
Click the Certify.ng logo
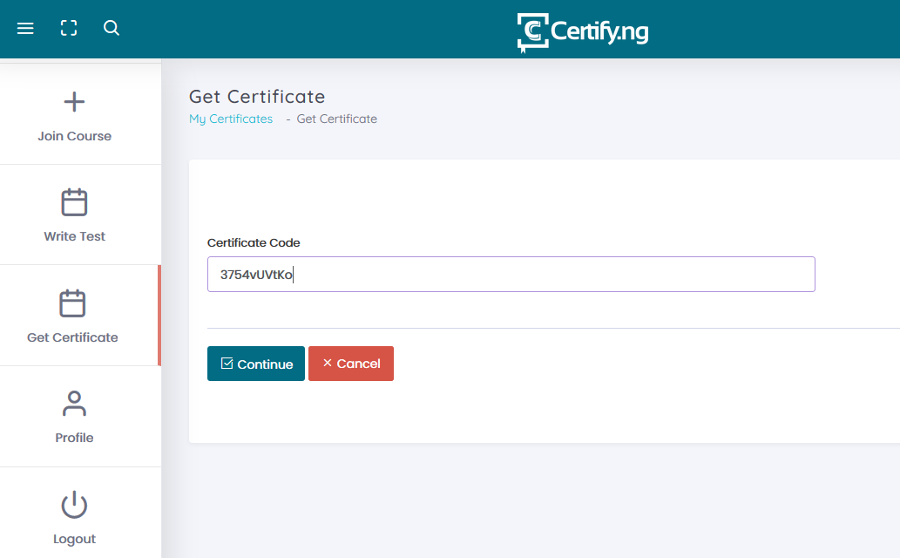pyautogui.click(x=582, y=32)
